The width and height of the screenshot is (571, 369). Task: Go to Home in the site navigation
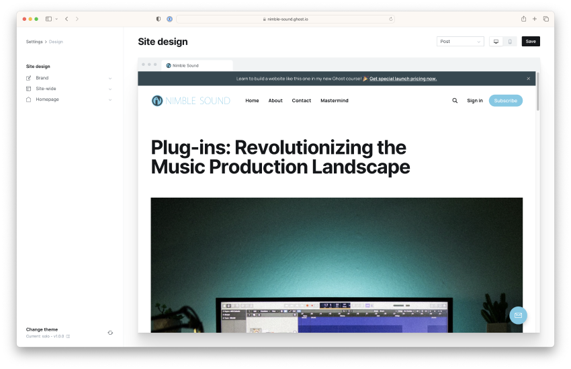(x=252, y=101)
